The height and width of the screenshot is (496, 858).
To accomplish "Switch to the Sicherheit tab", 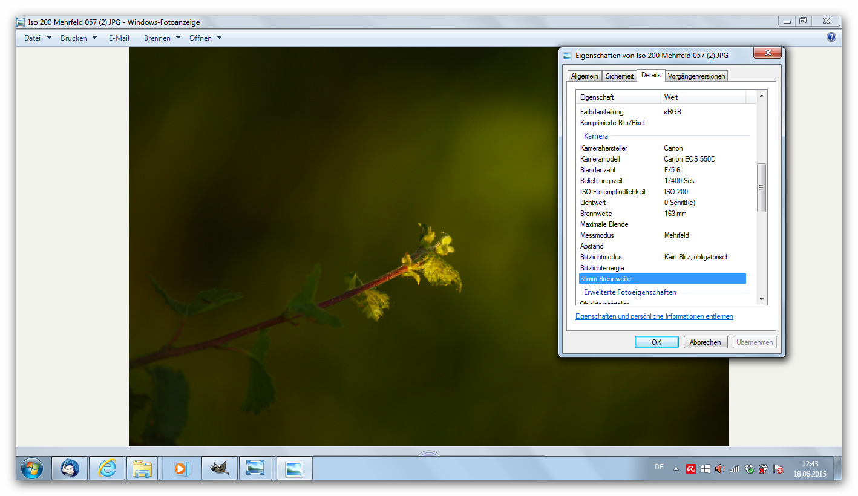I will [620, 76].
